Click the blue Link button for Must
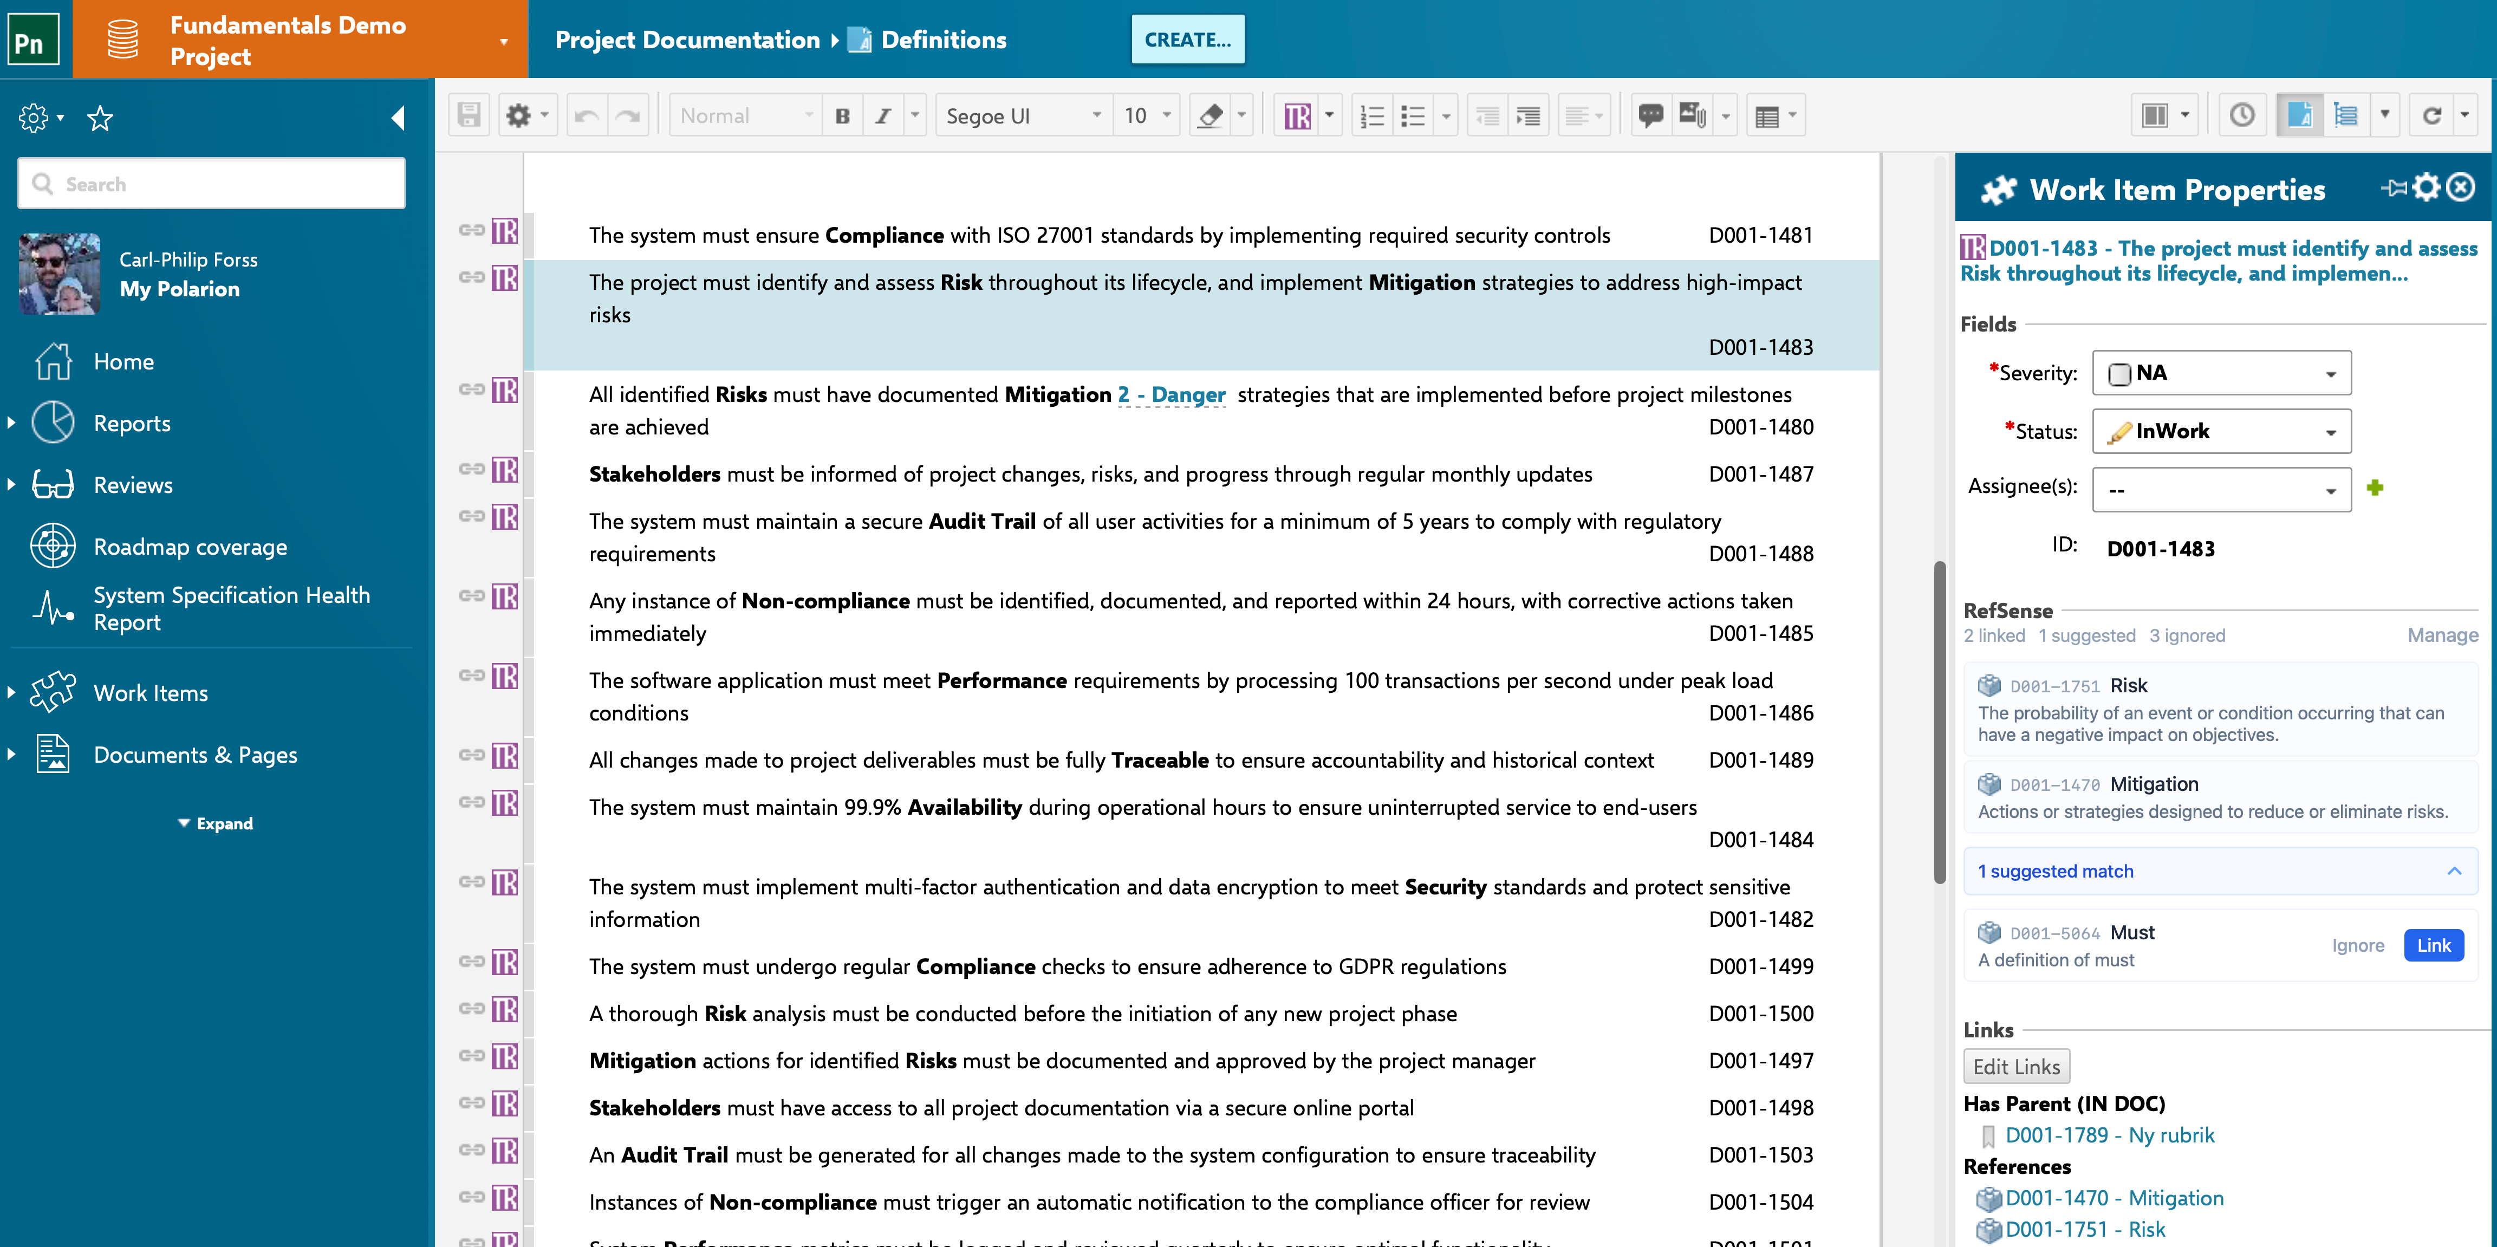The image size is (2497, 1247). (x=2433, y=945)
